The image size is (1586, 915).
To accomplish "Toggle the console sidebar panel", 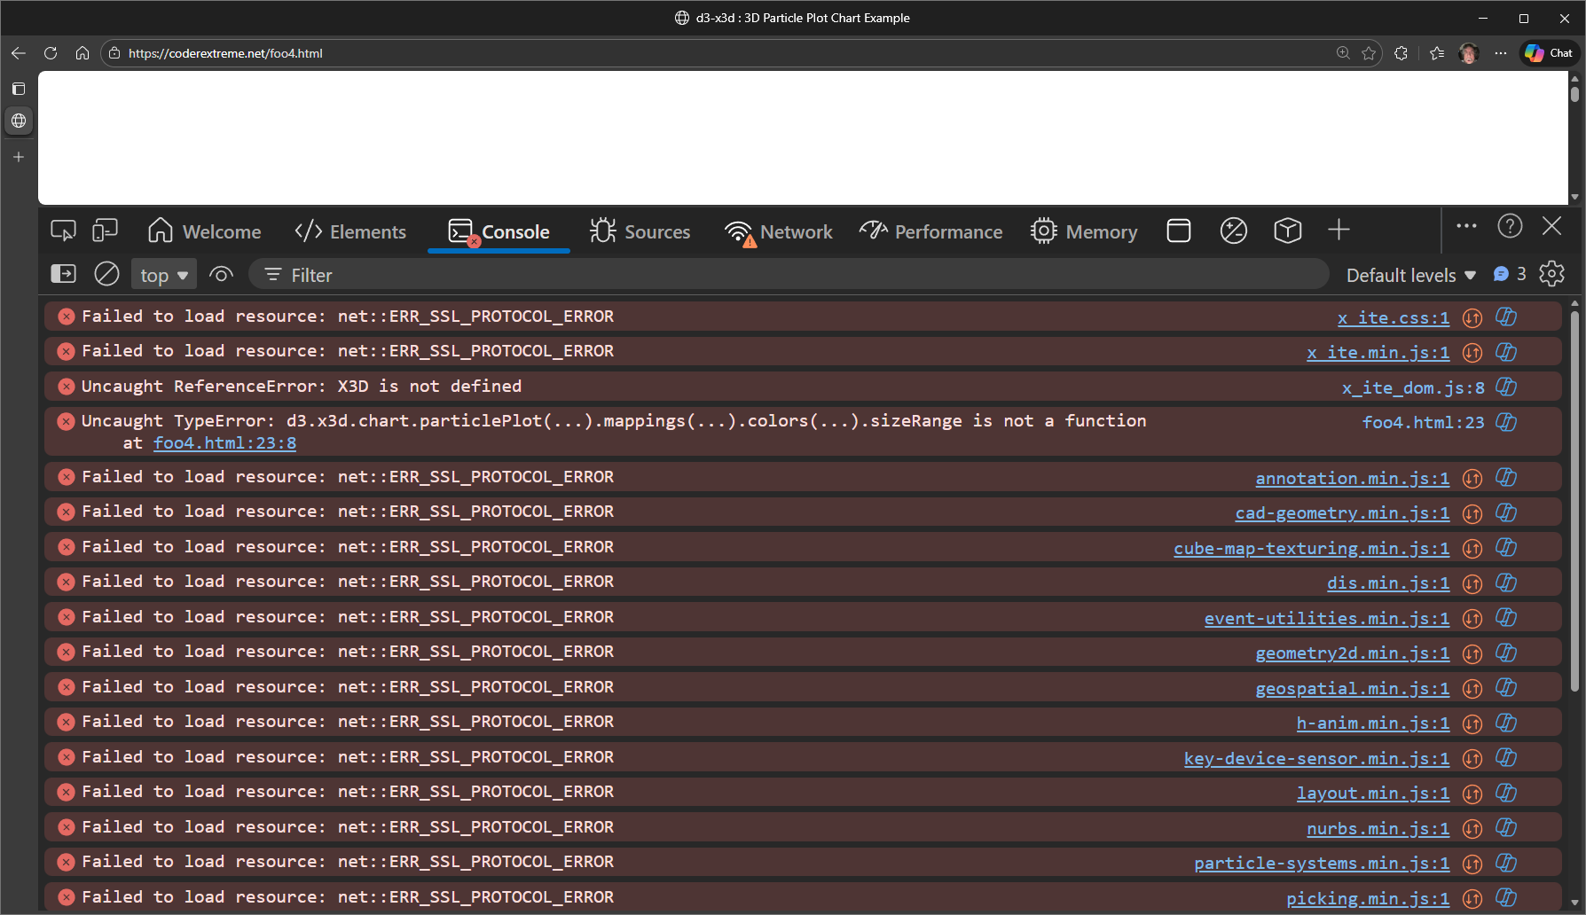I will [x=64, y=274].
